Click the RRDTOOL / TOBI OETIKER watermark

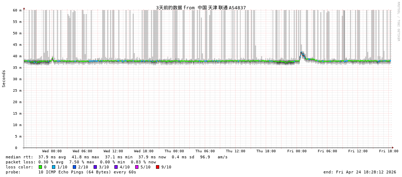tap(398, 21)
